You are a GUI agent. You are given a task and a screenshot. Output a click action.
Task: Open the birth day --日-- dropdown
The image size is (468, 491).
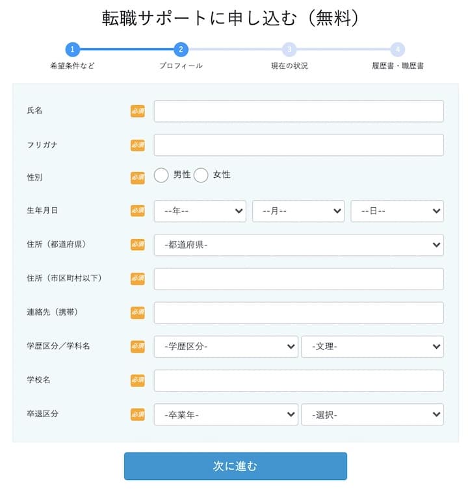pos(397,211)
